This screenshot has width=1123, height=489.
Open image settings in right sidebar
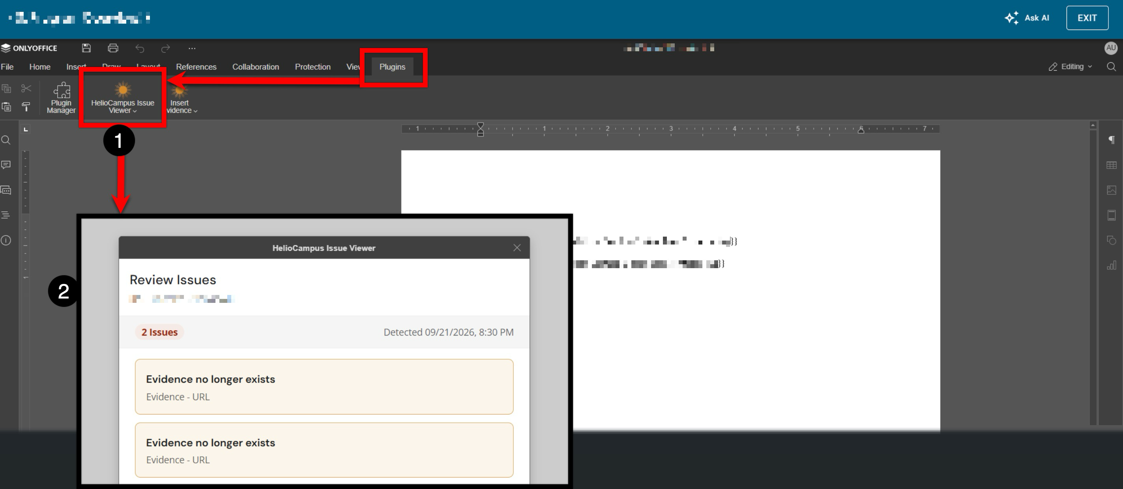[x=1112, y=190]
